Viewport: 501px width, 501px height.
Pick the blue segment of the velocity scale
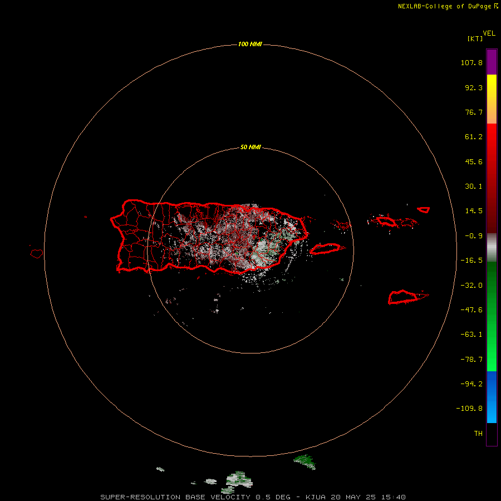(x=492, y=397)
